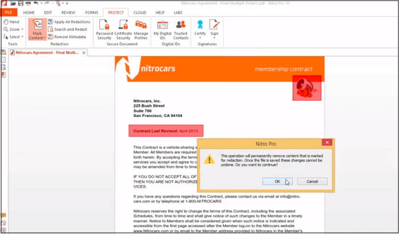Open the FILE menu

pos(9,12)
